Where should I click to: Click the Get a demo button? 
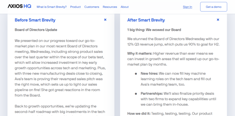(214, 7)
